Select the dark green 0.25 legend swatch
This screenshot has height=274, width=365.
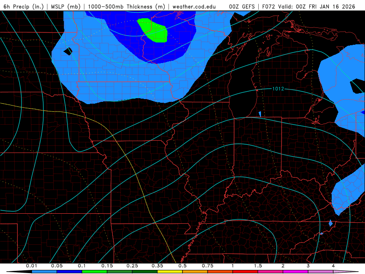click(145, 272)
